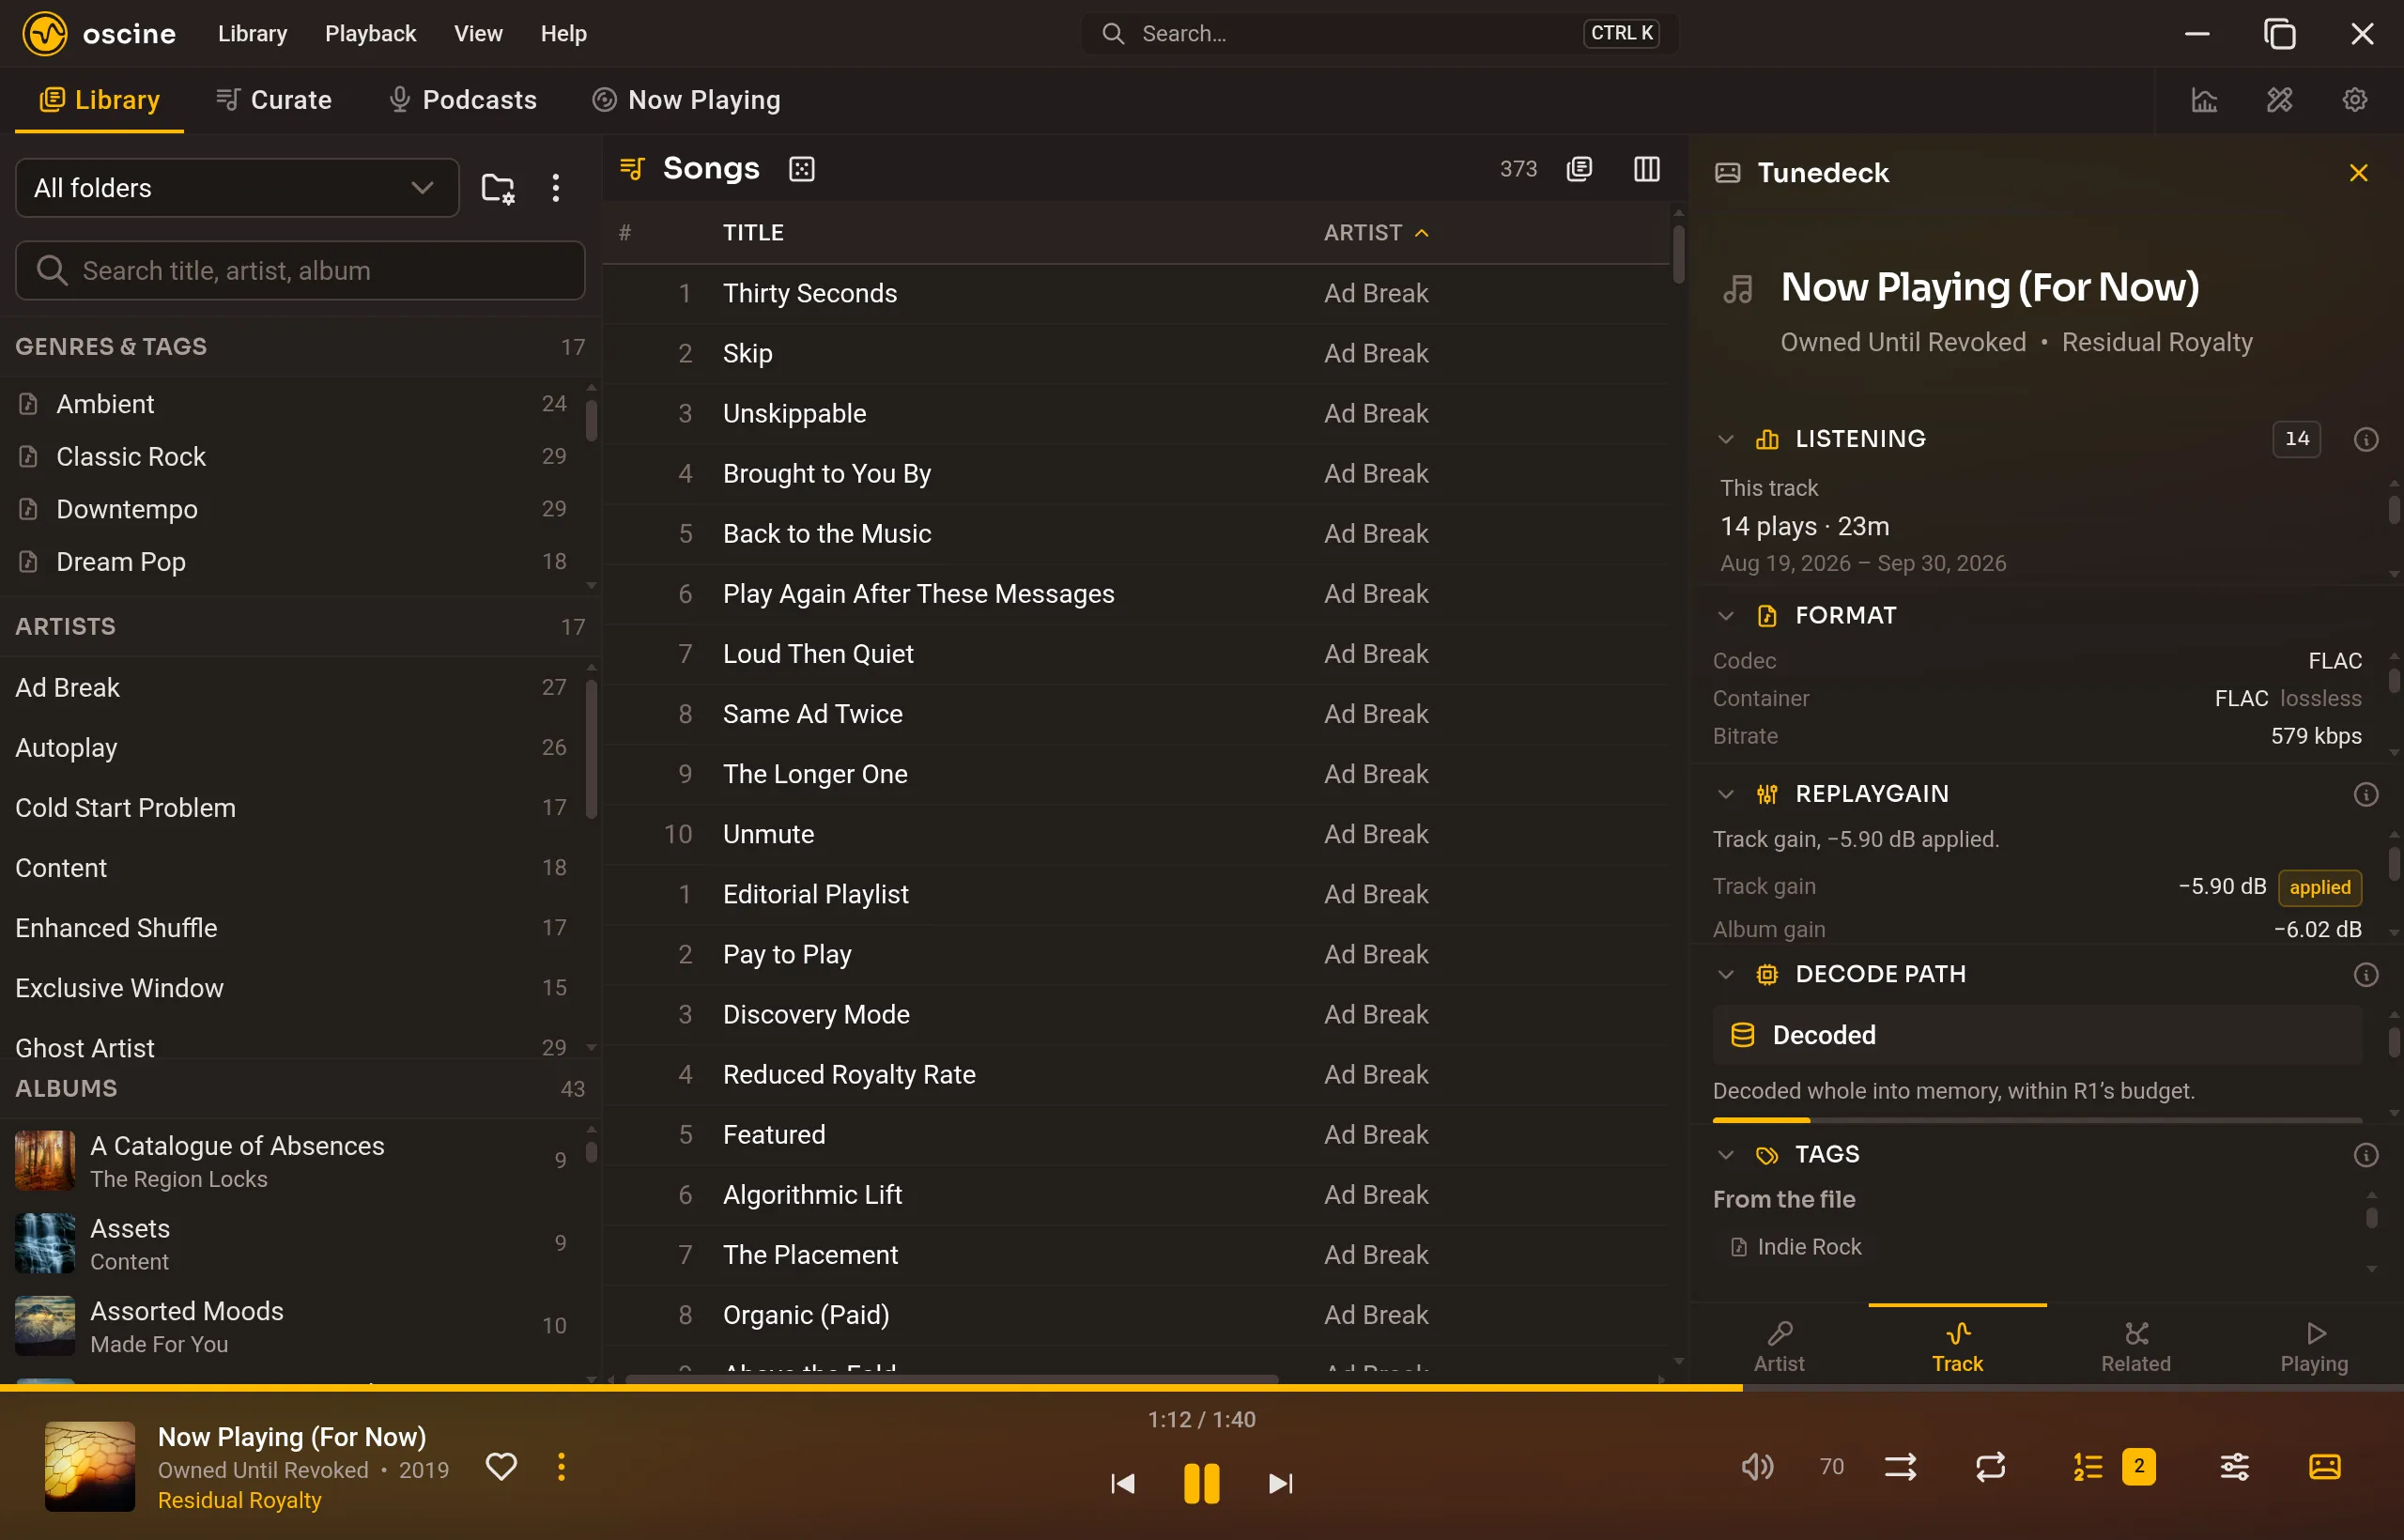The image size is (2404, 1540).
Task: Open the tools icon beside settings gear
Action: [2279, 100]
